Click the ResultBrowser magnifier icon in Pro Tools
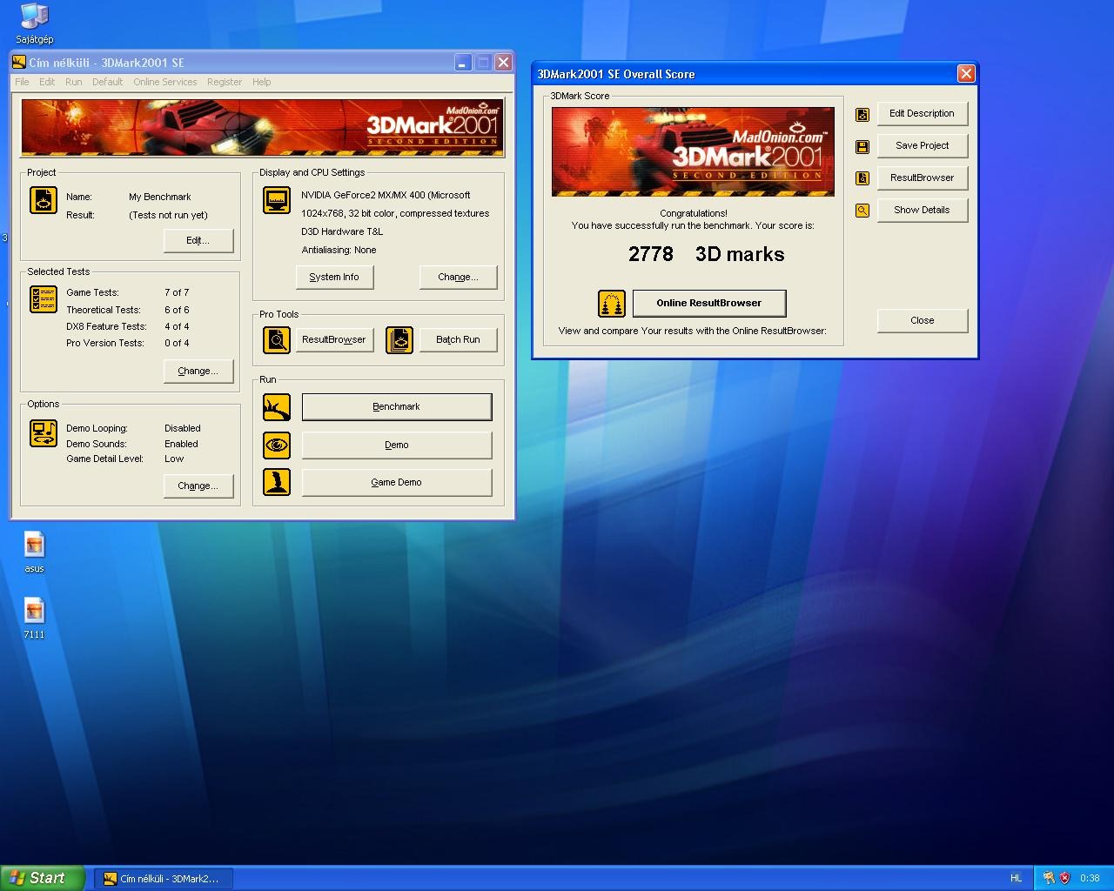This screenshot has height=891, width=1114. click(x=277, y=339)
